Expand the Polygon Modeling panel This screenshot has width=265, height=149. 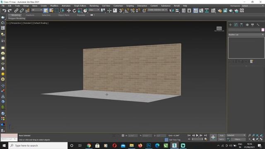click(x=17, y=18)
